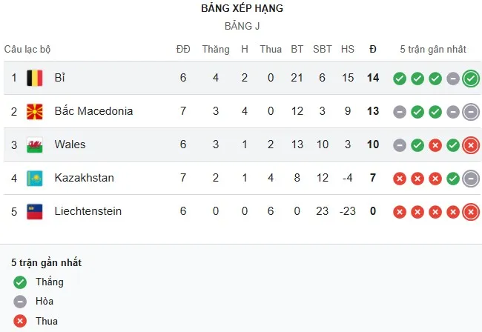Open the Bắc Macedonia team link

point(93,111)
